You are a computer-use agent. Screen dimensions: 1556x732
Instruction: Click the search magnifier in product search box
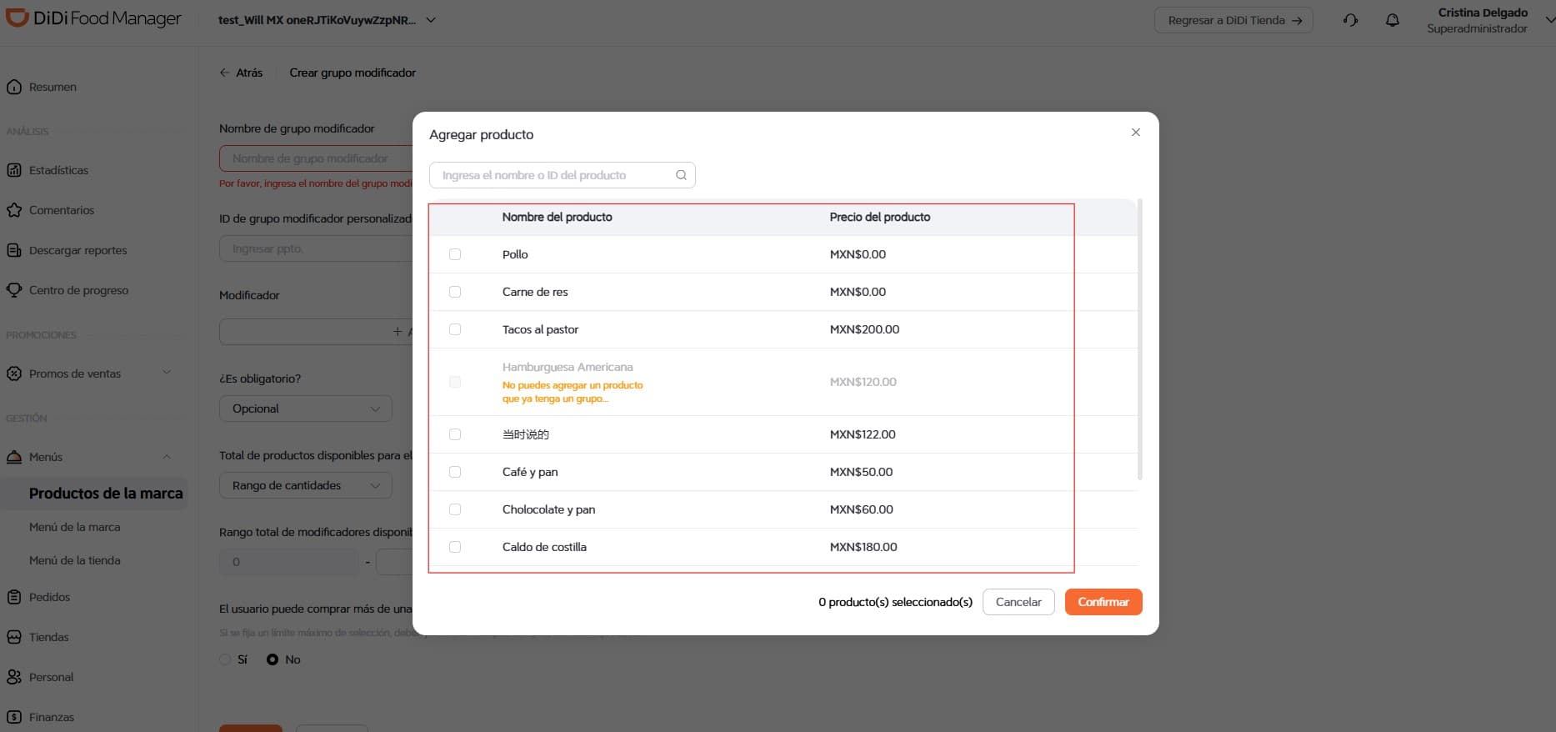point(681,175)
